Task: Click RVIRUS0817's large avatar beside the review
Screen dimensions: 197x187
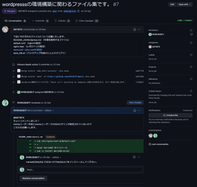Action: 5,103
